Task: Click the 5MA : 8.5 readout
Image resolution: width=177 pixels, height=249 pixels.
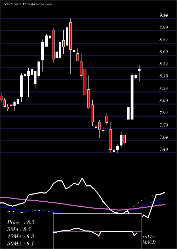Action: (x=19, y=229)
